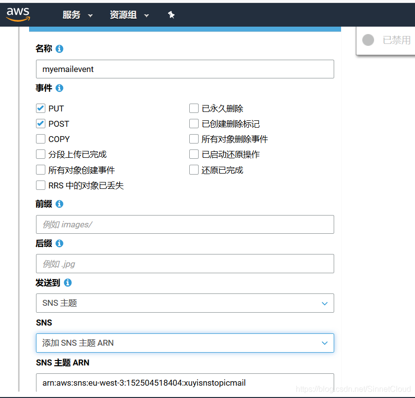Uncheck the PUT event checkbox

(x=40, y=109)
